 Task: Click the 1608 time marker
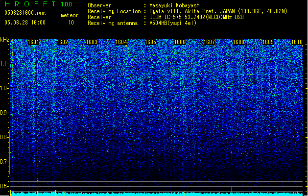pyautogui.click(x=238, y=42)
